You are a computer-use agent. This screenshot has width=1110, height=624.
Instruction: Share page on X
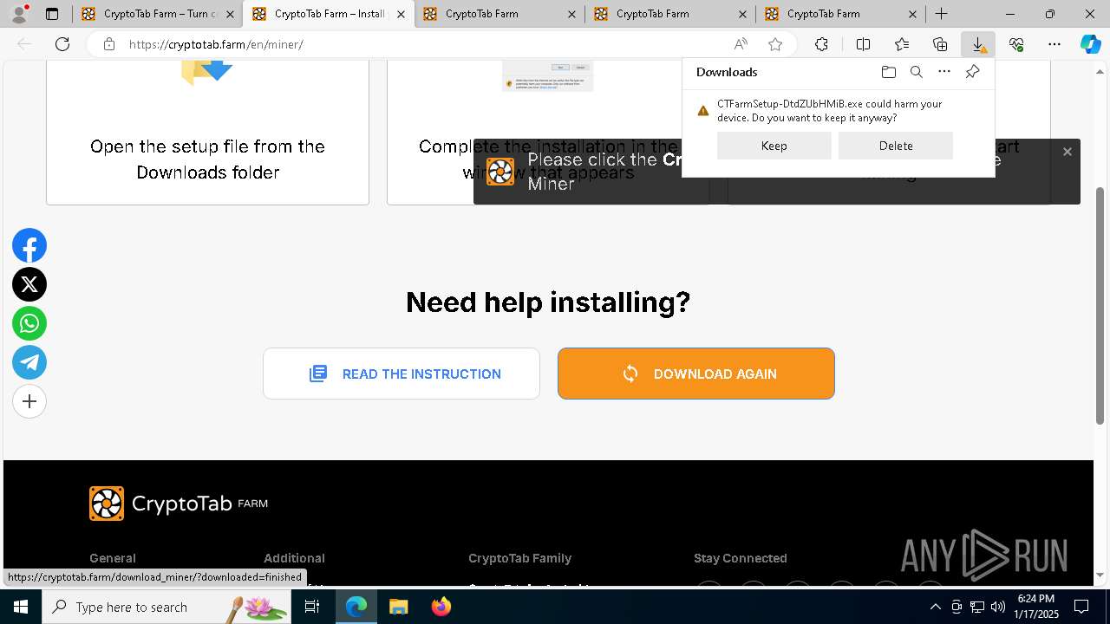[x=29, y=284]
